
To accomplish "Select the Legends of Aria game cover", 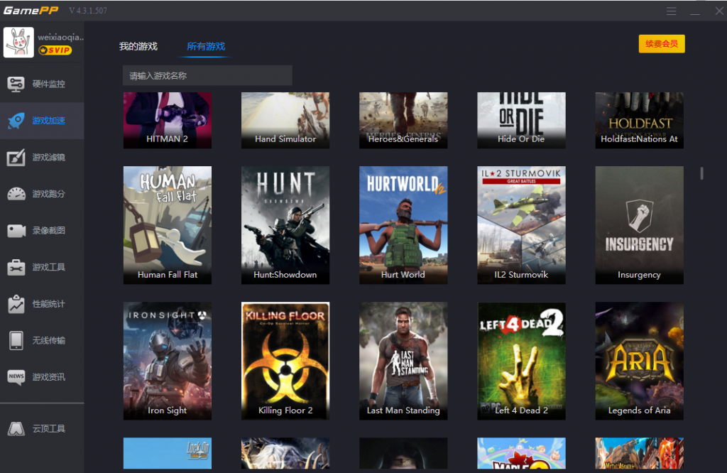I will coord(640,361).
